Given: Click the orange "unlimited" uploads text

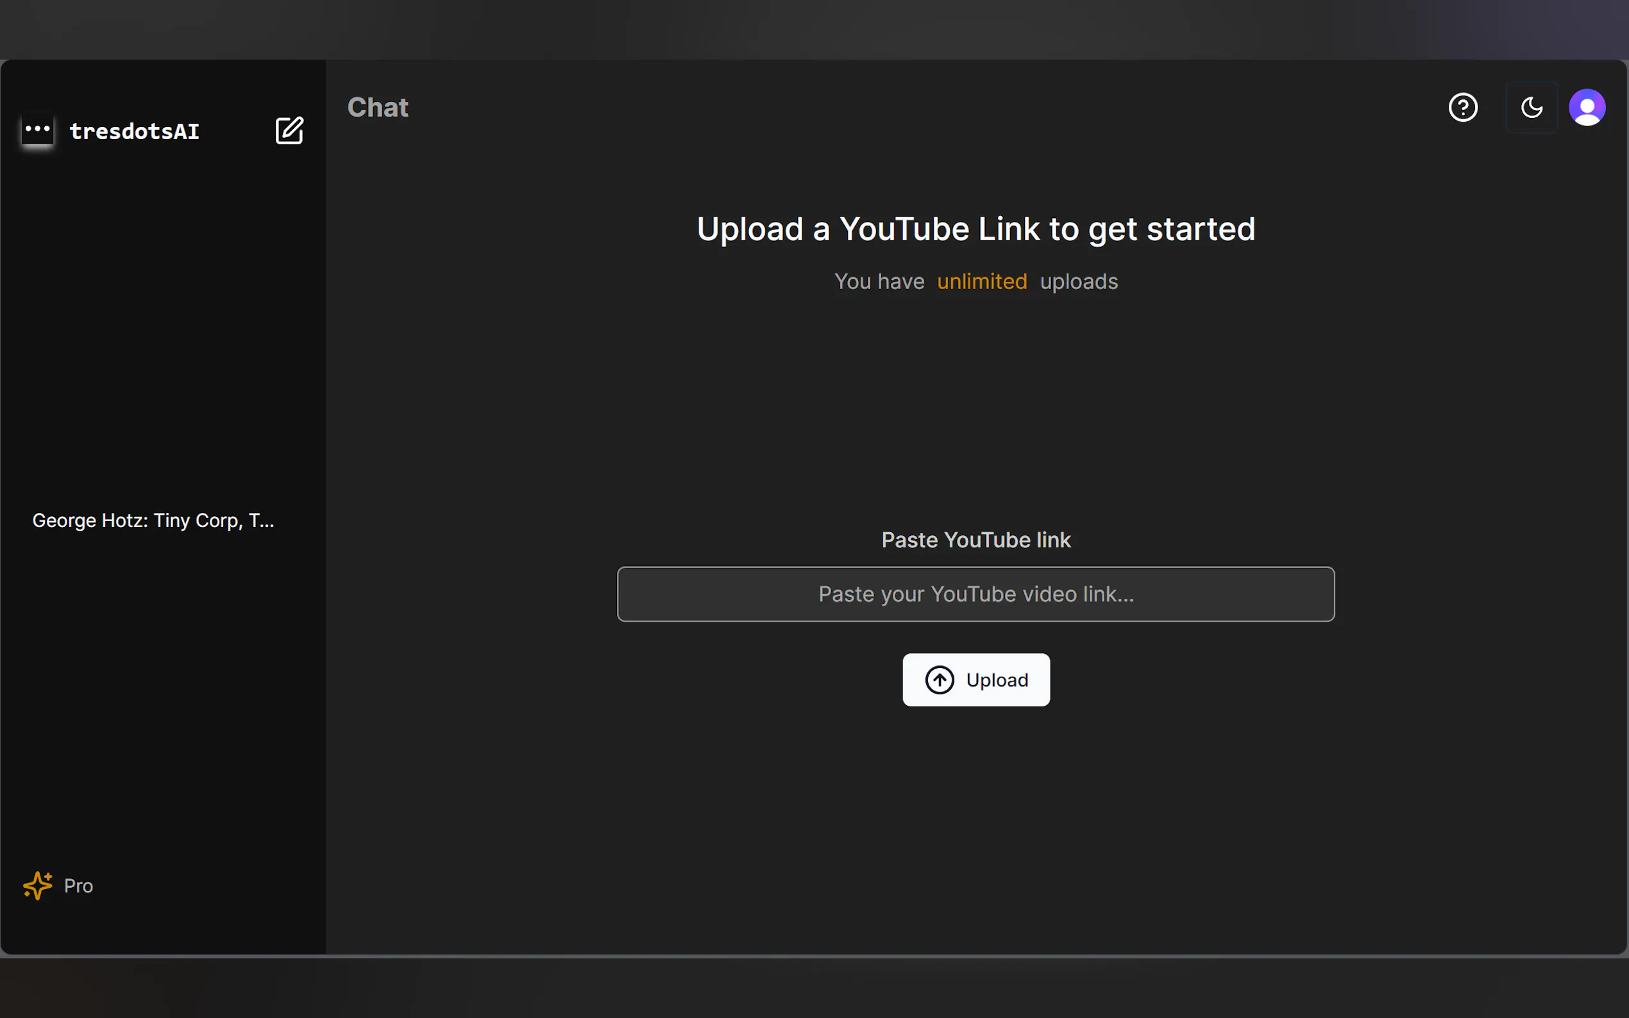Looking at the screenshot, I should pyautogui.click(x=982, y=281).
